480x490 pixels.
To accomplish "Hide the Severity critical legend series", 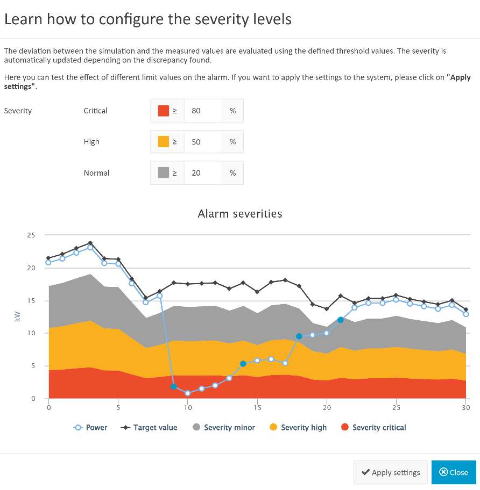I will [373, 428].
